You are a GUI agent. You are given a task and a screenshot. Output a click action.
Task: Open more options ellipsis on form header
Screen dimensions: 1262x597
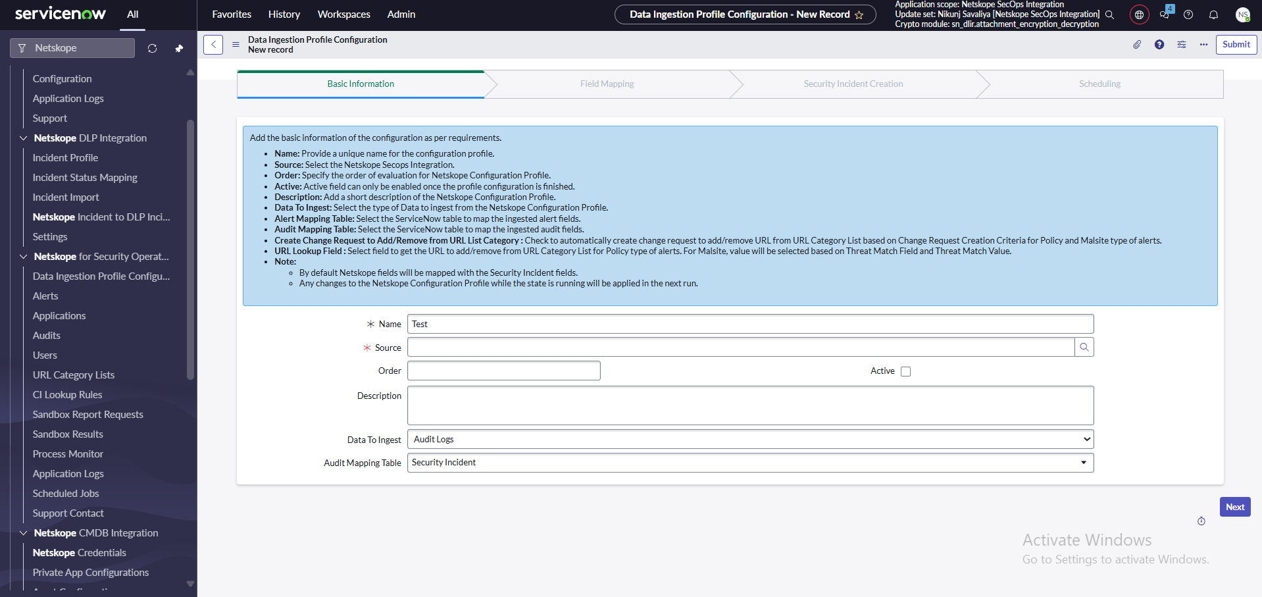(x=1203, y=45)
